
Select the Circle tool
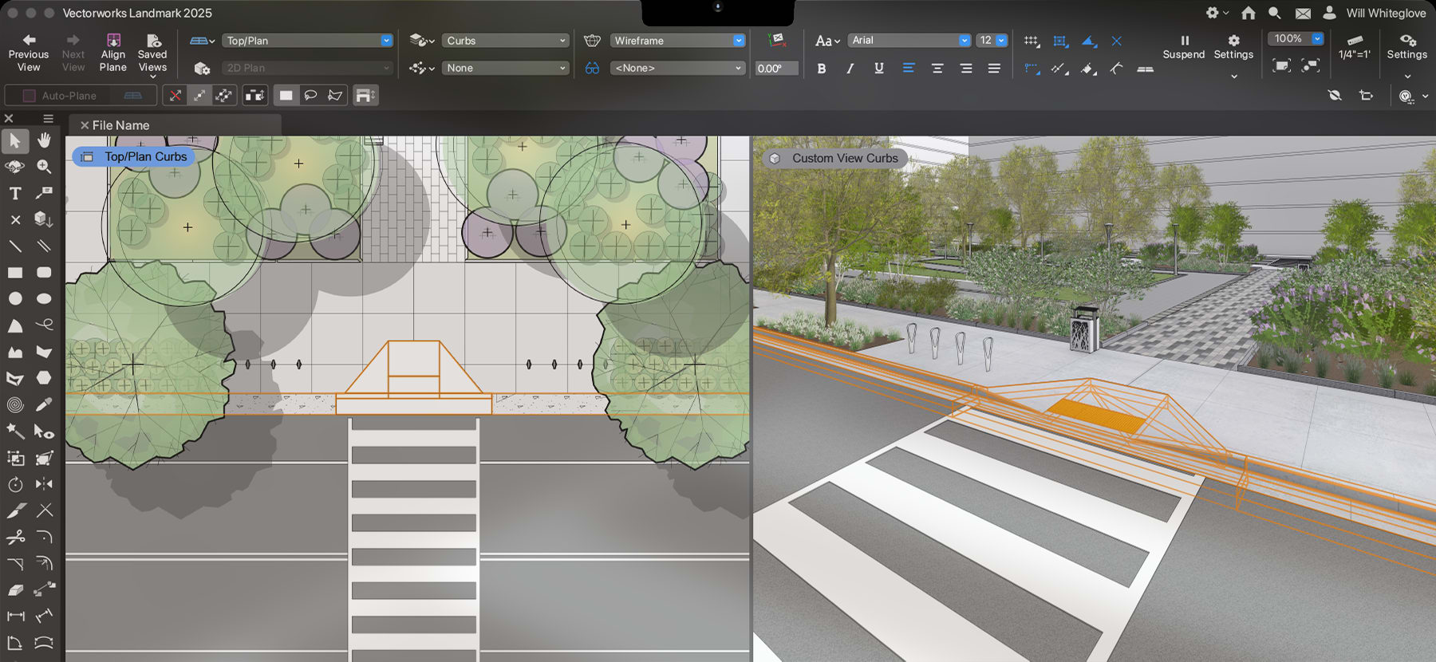coord(15,298)
